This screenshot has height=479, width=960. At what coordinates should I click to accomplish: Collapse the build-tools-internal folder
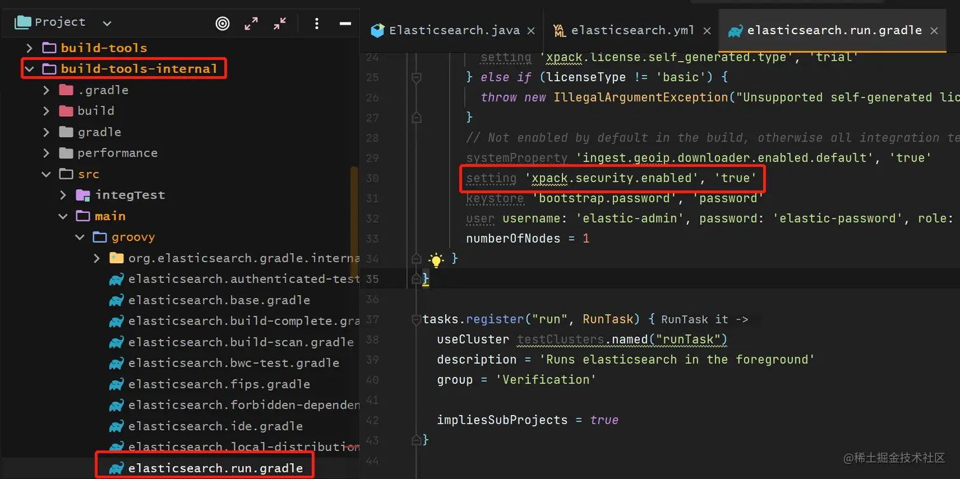click(29, 69)
